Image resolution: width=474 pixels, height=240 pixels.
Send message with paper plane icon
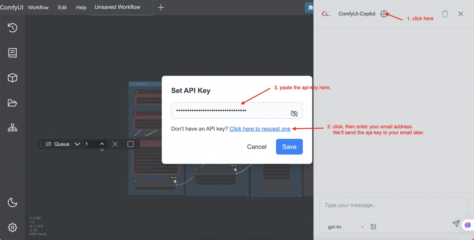point(456,223)
